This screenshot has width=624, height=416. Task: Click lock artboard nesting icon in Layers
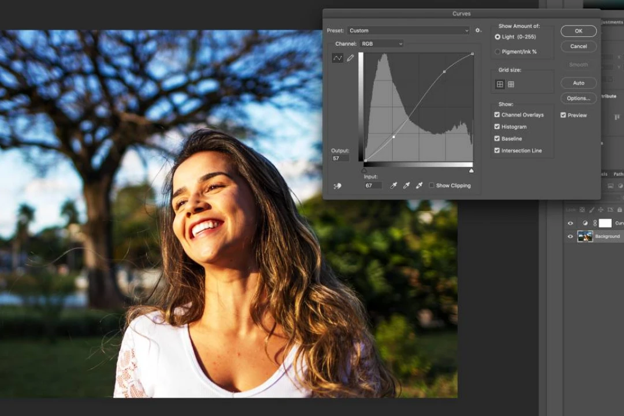610,209
